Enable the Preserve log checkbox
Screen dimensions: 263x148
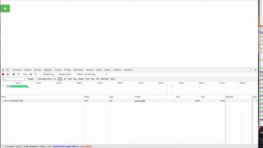pyautogui.click(x=41, y=74)
